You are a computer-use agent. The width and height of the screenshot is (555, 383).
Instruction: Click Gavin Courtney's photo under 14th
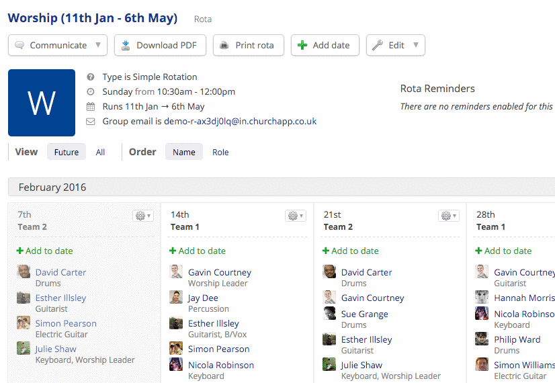coord(176,272)
